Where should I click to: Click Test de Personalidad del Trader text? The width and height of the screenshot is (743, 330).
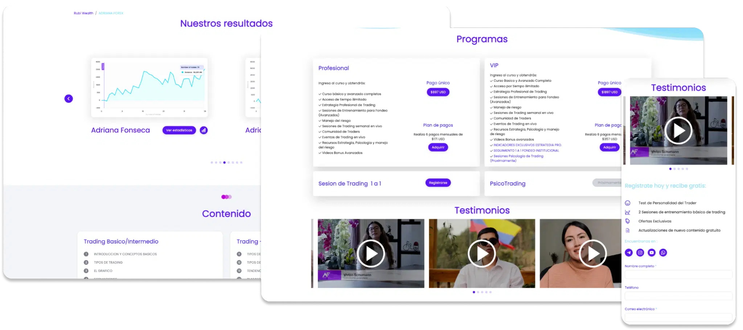(x=667, y=203)
